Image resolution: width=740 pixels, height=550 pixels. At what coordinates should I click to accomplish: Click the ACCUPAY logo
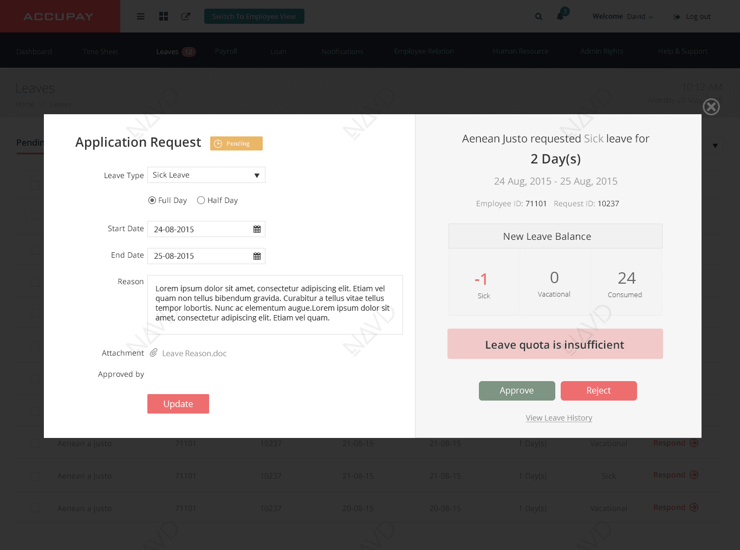[x=59, y=17]
